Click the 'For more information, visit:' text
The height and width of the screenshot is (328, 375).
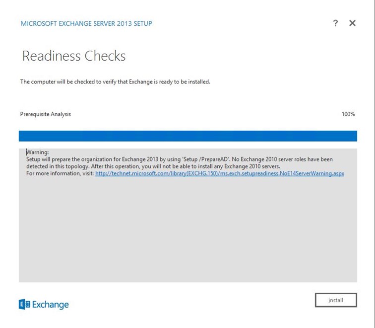(x=60, y=173)
